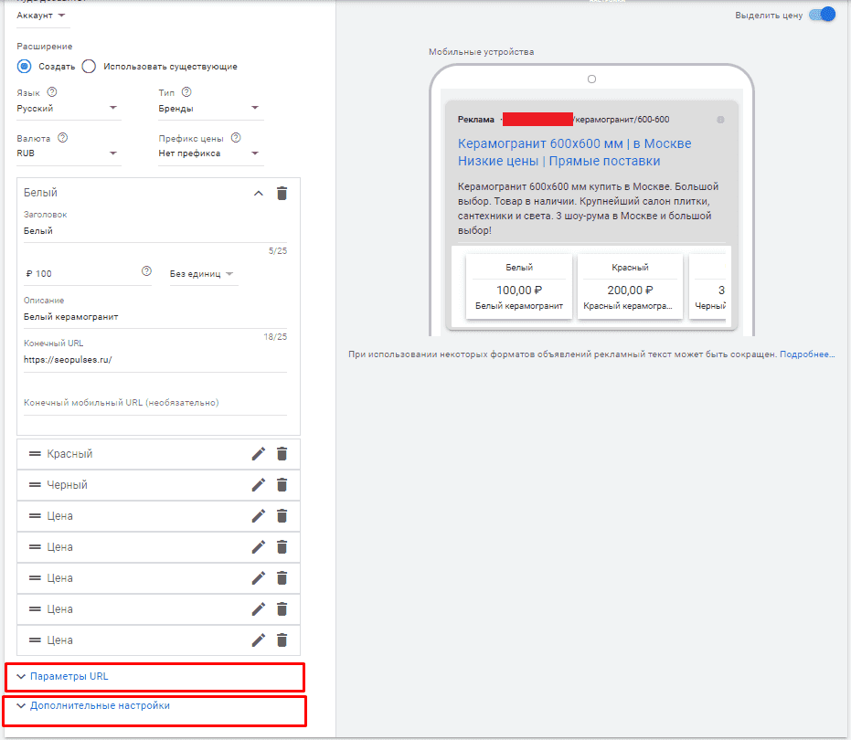851x740 pixels.
Task: Select the Черный row title
Action: 67,484
